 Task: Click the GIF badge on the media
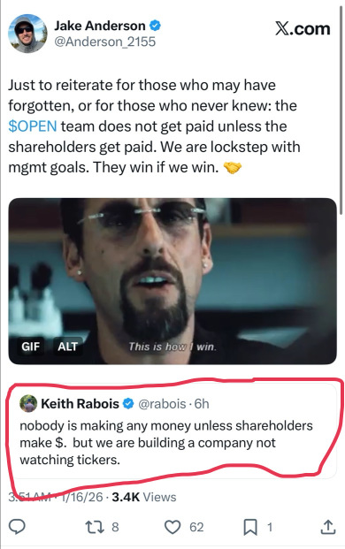point(30,347)
